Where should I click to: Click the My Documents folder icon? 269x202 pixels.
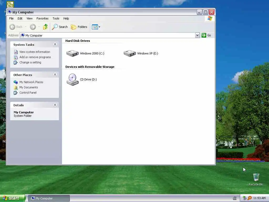pos(16,87)
